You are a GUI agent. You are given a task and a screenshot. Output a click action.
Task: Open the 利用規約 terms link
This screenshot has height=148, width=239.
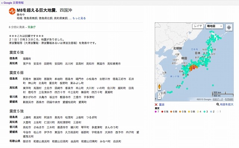[229, 99]
